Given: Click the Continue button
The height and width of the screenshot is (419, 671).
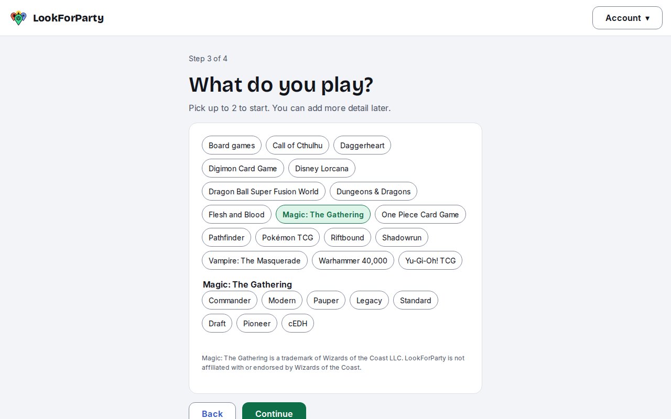Looking at the screenshot, I should (x=274, y=411).
